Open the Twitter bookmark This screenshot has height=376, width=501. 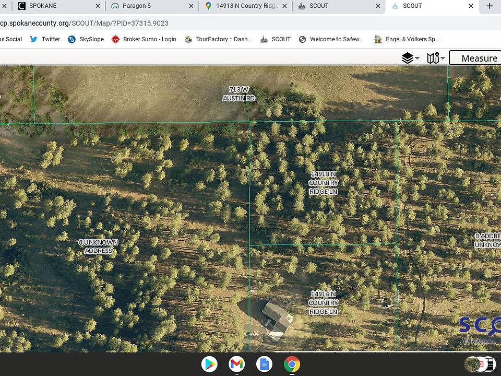pos(45,39)
